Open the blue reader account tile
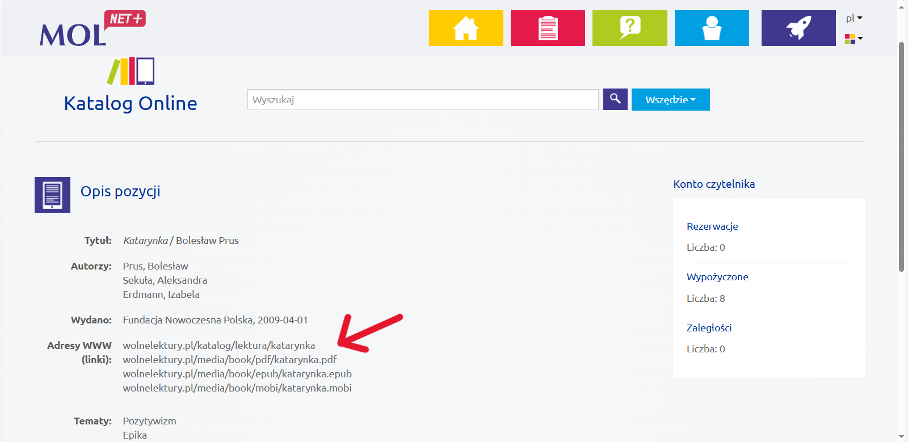 click(x=712, y=28)
